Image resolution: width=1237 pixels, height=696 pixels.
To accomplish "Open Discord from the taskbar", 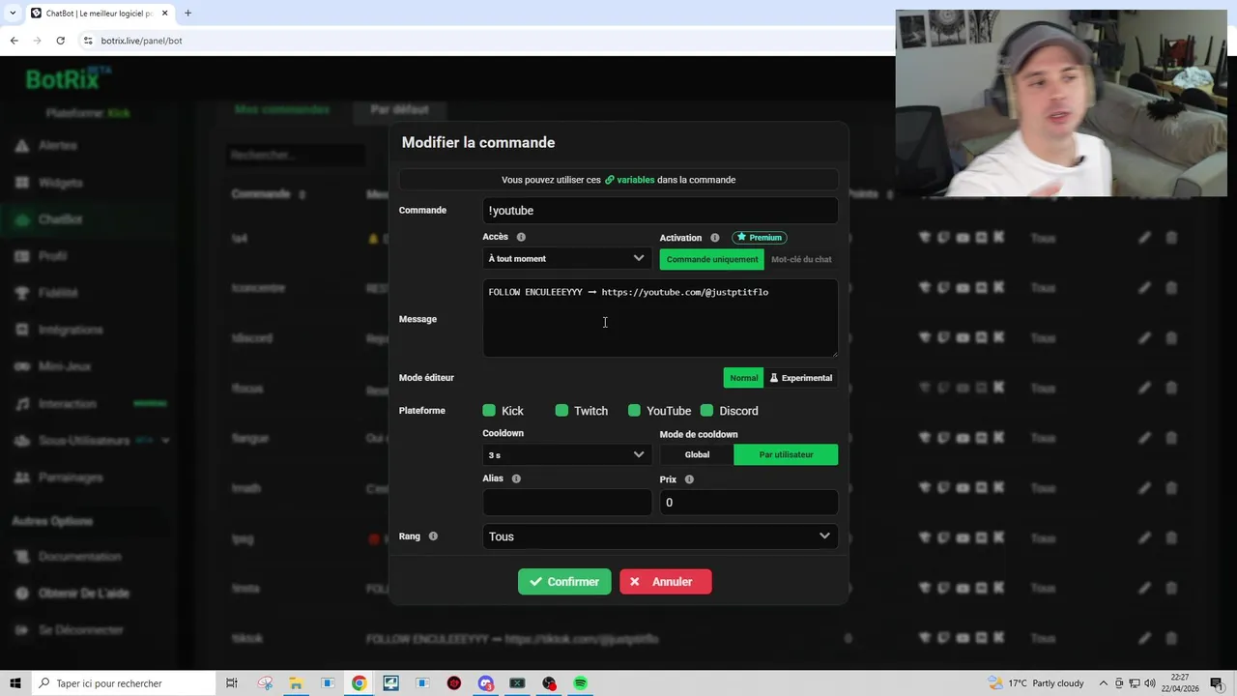I will pos(486,683).
